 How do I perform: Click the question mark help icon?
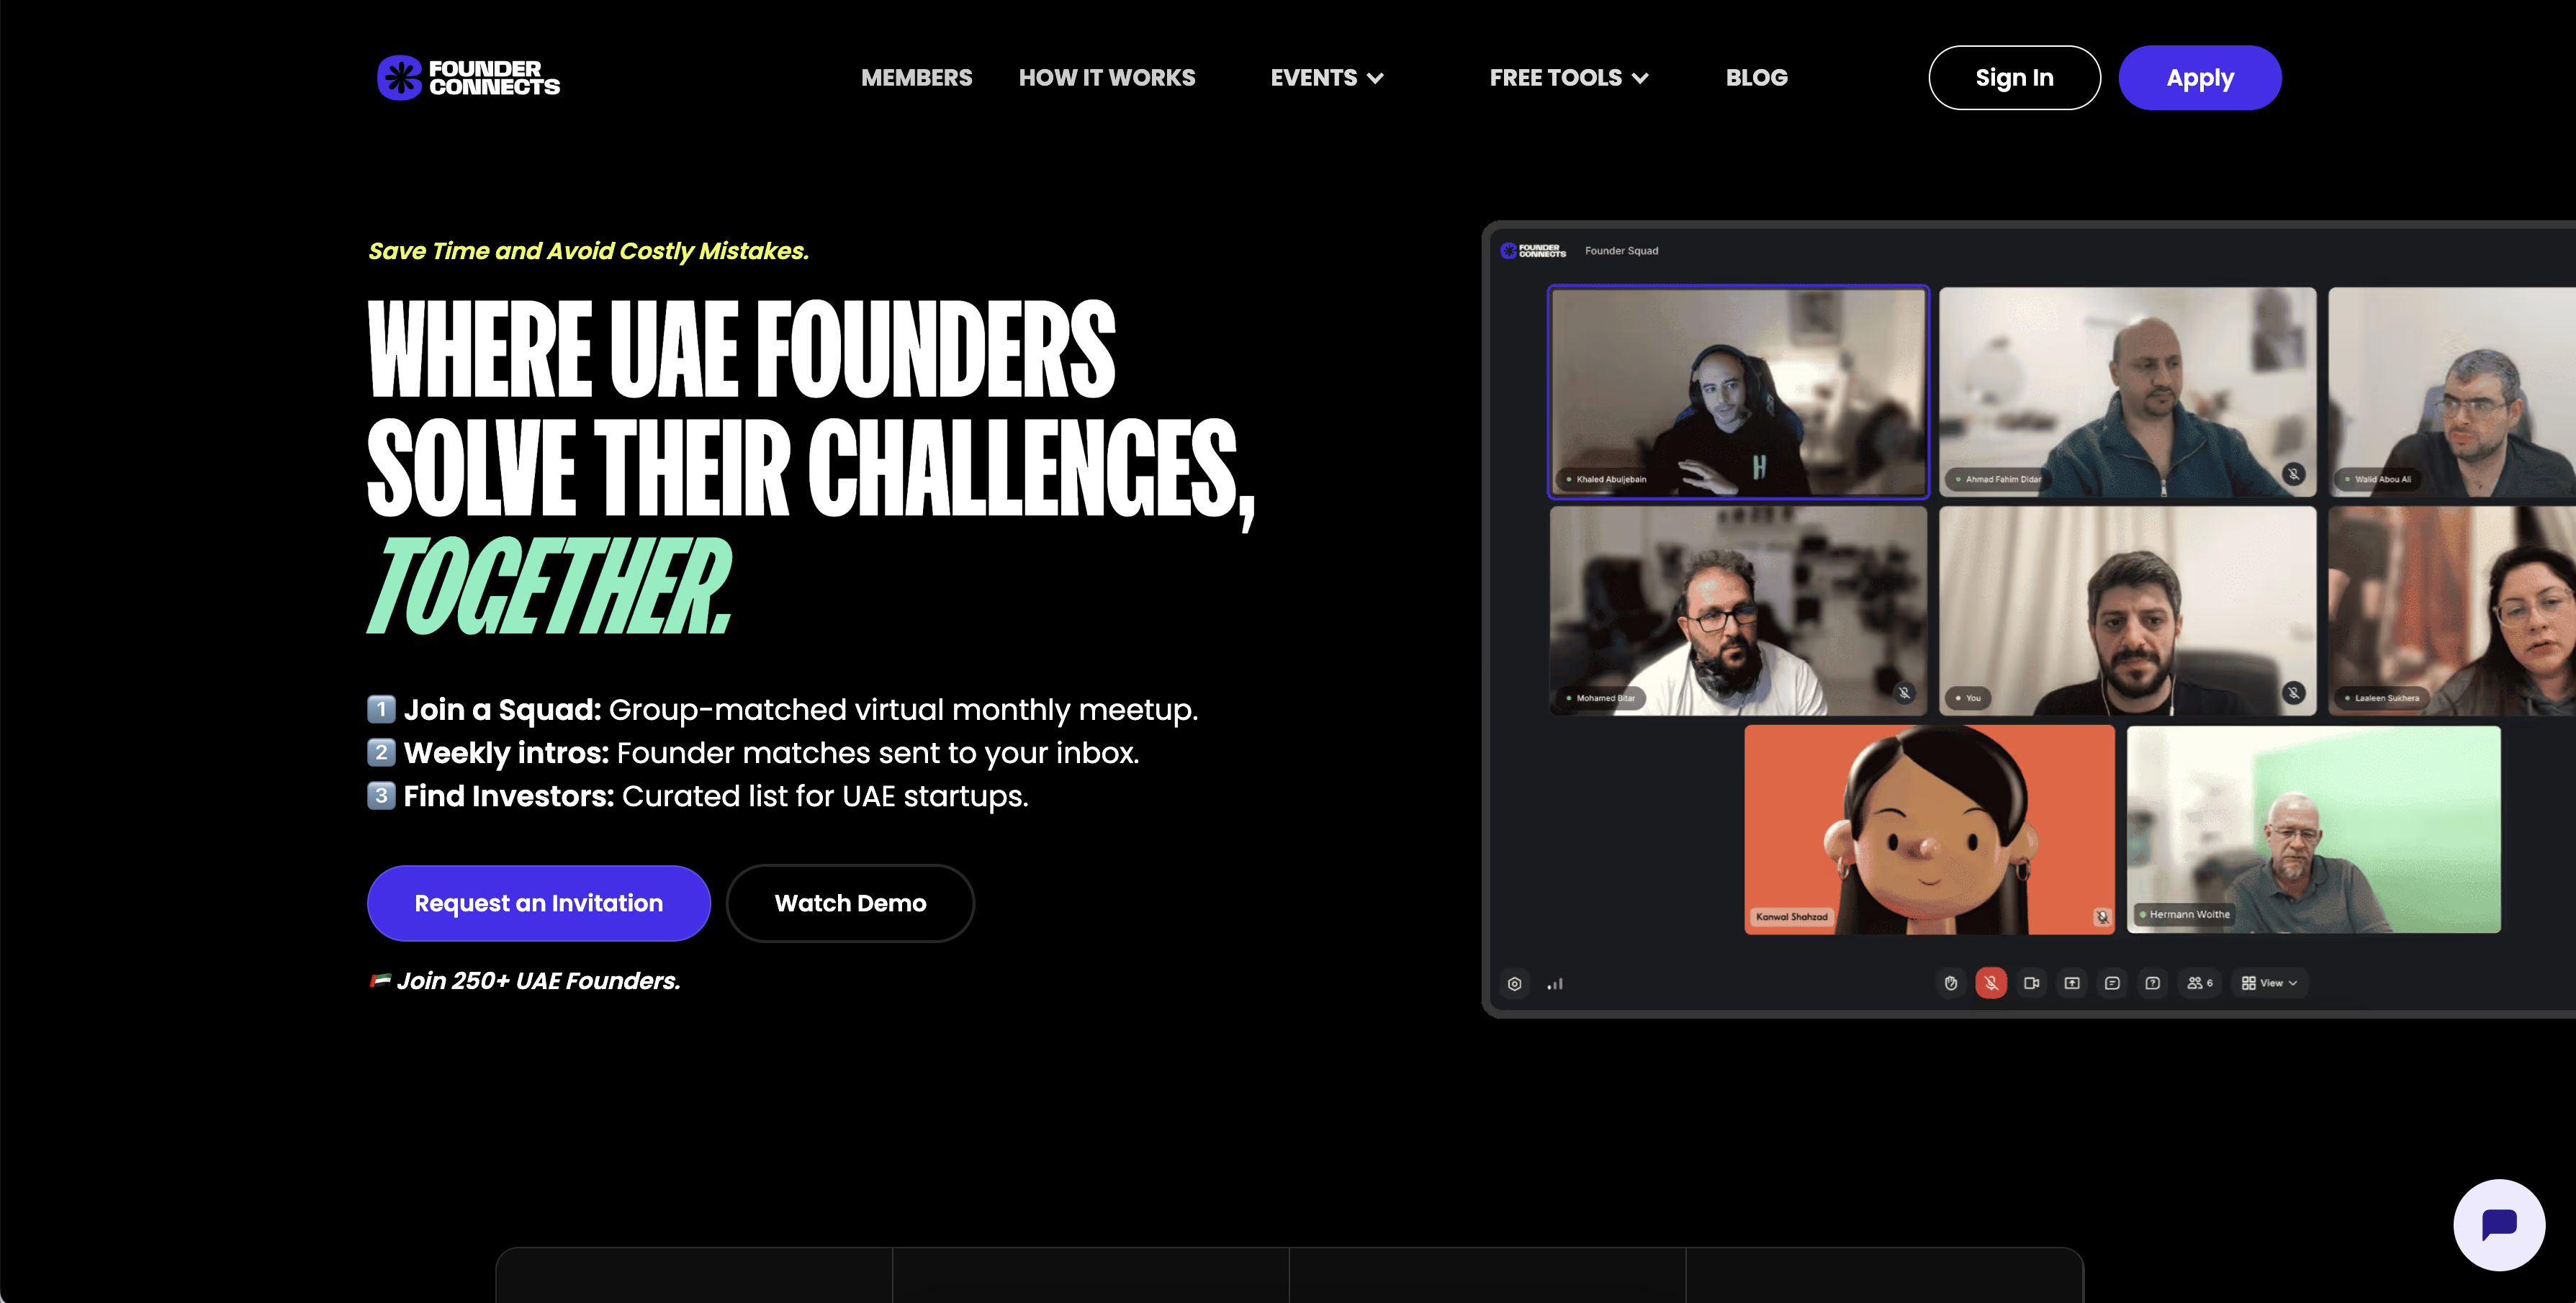pos(2152,983)
